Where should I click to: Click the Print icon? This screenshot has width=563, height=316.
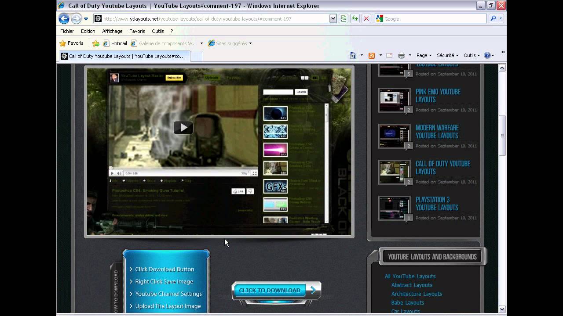[x=401, y=55]
